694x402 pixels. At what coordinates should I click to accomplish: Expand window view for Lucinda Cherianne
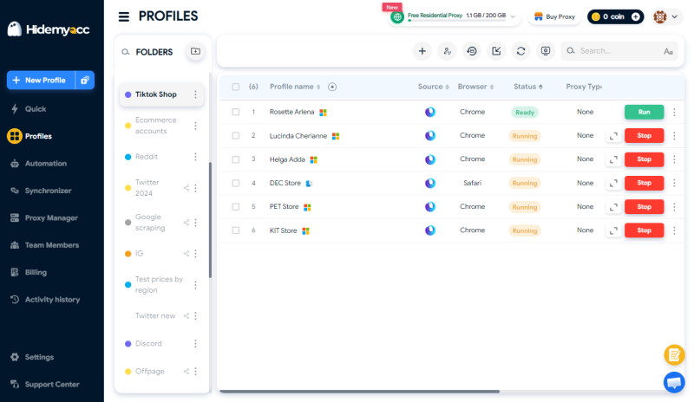tap(613, 136)
